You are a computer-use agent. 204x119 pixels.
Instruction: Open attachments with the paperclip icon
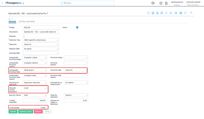(171, 13)
